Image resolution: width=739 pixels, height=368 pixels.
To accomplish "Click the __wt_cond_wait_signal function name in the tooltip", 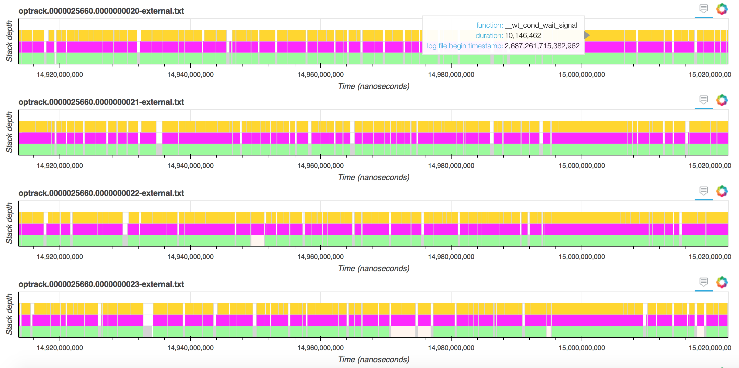I will tap(541, 25).
